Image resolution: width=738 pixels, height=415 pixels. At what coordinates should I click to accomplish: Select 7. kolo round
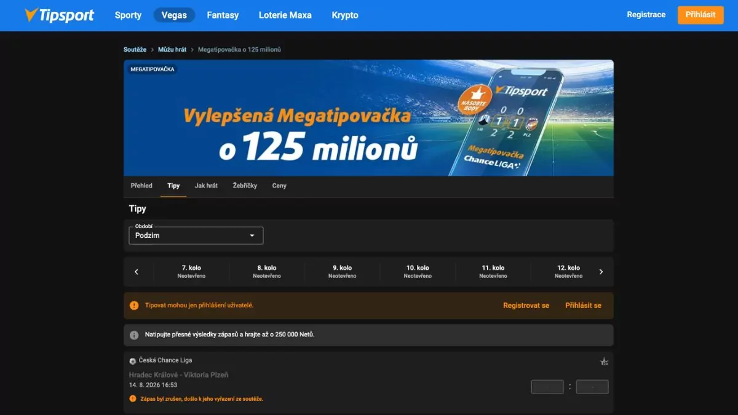[191, 272]
